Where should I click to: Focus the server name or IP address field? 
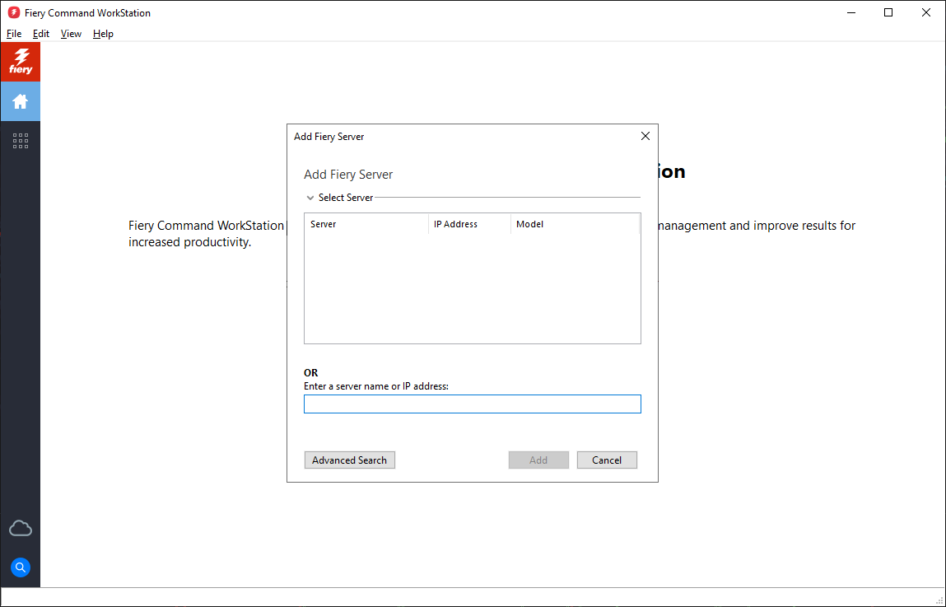click(473, 404)
